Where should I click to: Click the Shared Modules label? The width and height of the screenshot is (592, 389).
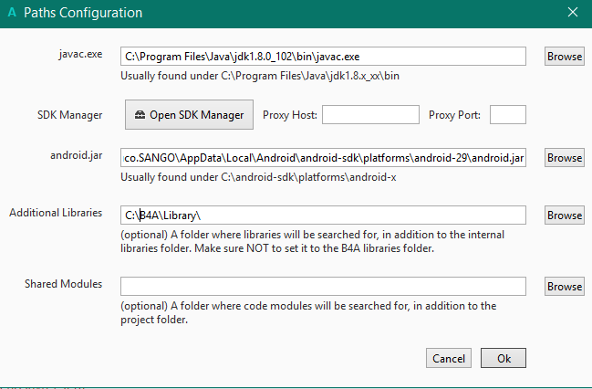coord(63,284)
